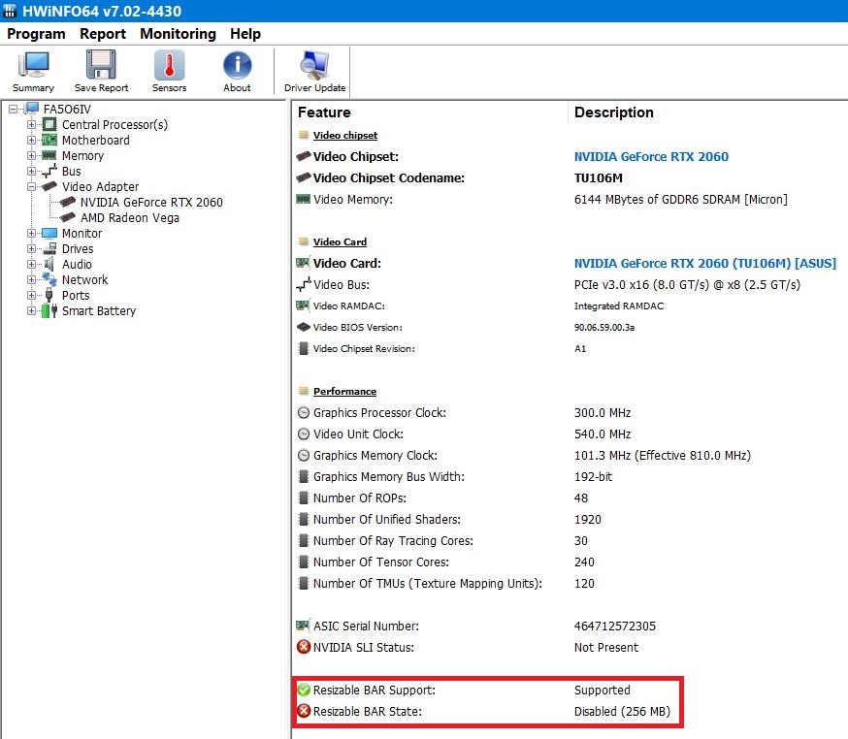The image size is (848, 739).
Task: Expand the Bus tree node
Action: [x=31, y=172]
